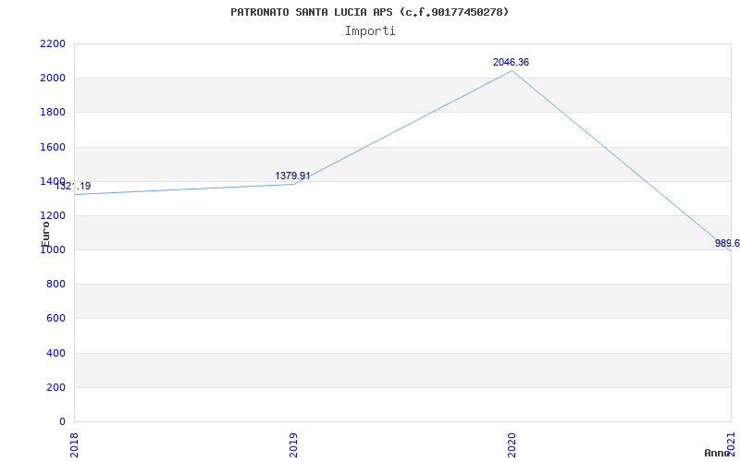Select the 2046.36 data label
This screenshot has width=740, height=462.
511,62
